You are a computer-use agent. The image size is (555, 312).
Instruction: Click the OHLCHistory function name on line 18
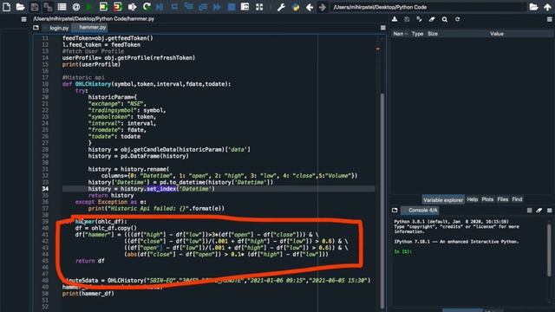click(93, 84)
